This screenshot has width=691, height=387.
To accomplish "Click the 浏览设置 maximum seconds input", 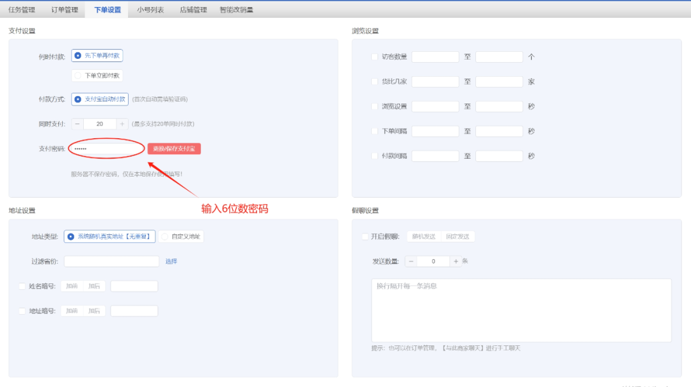I will [x=499, y=106].
